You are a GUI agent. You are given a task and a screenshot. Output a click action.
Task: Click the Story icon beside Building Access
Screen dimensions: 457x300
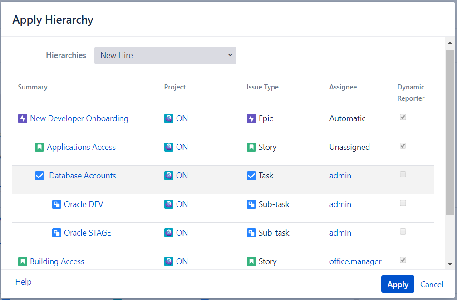click(23, 261)
